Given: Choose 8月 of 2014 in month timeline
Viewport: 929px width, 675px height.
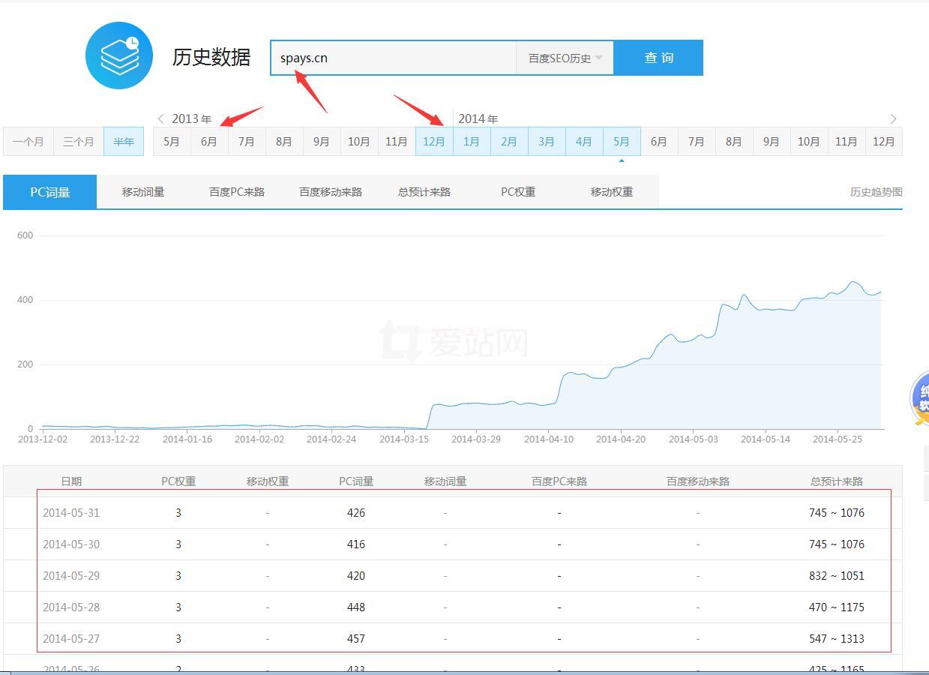Looking at the screenshot, I should click(x=734, y=141).
